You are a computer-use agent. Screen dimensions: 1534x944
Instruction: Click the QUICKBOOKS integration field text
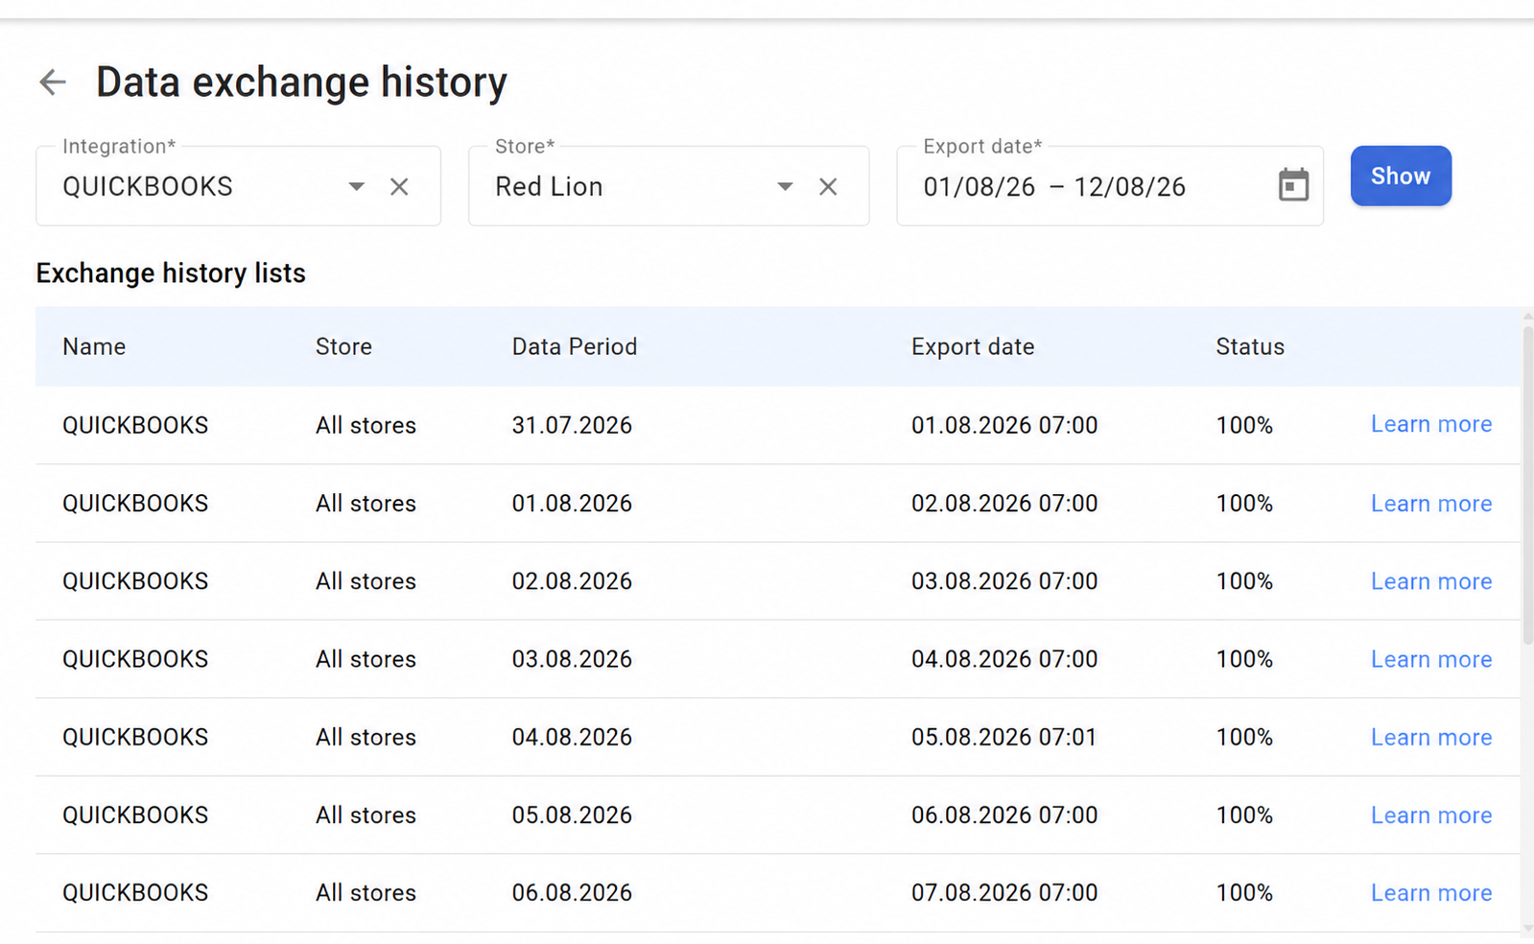point(148,186)
